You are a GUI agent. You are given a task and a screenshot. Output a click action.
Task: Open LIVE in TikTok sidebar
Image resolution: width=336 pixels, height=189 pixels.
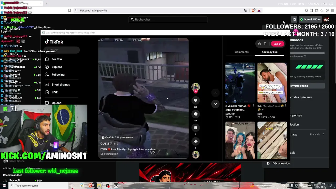click(x=51, y=92)
